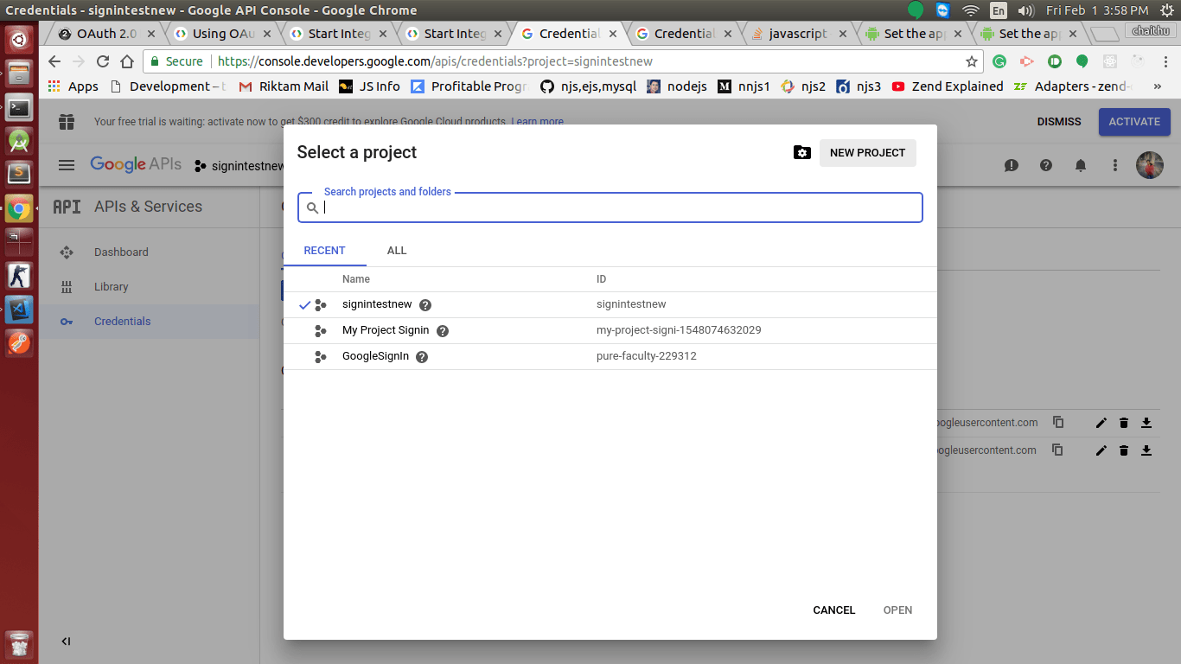Open the nodejs bookmark
This screenshot has height=664, width=1181.
pyautogui.click(x=677, y=86)
